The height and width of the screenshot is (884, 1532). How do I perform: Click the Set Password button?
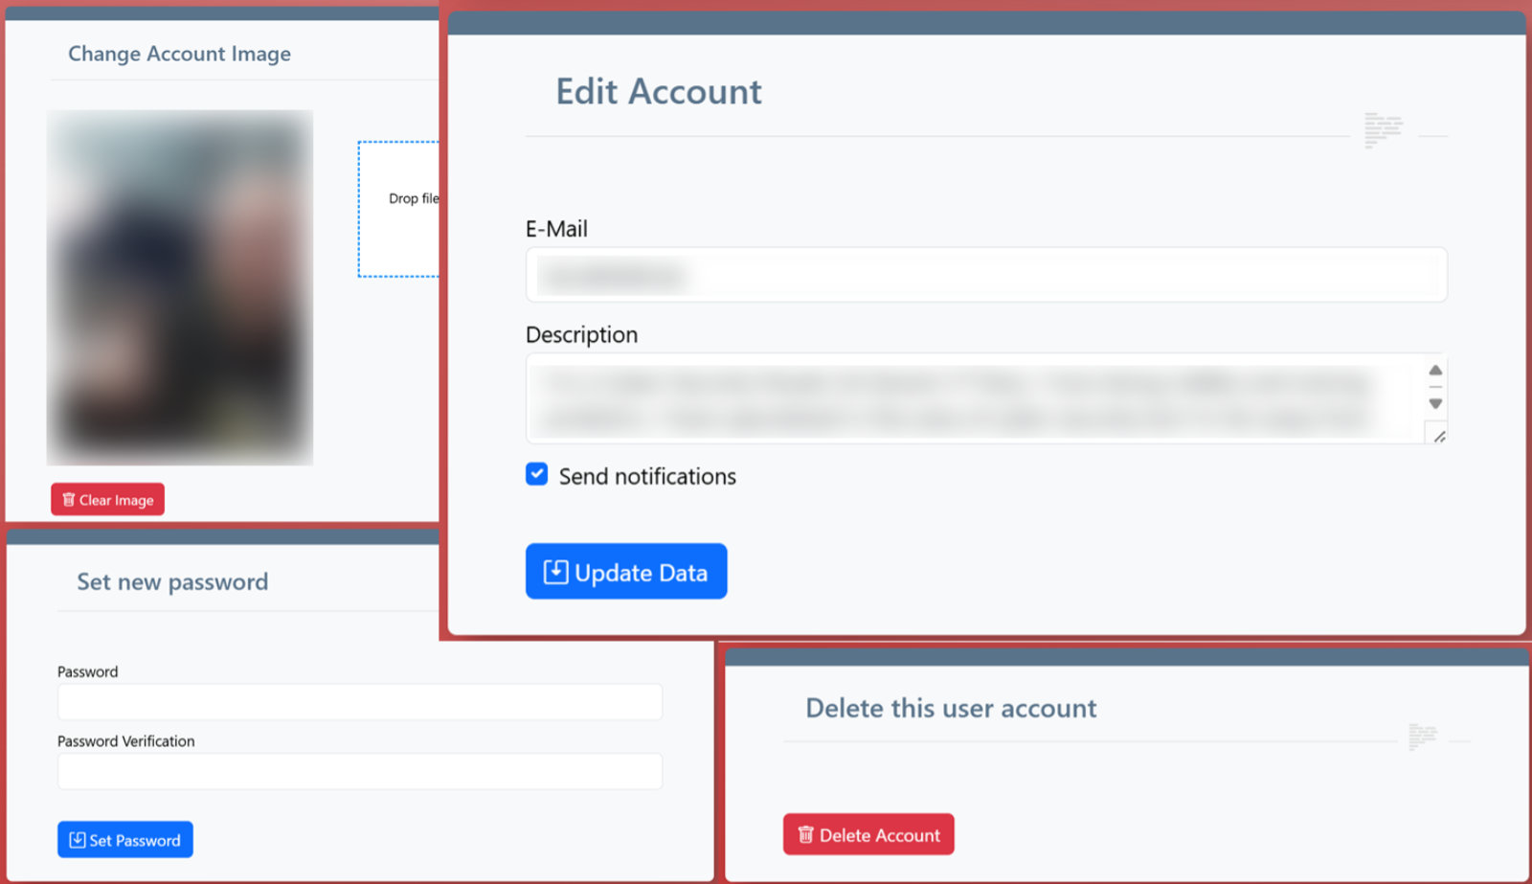[x=124, y=839]
